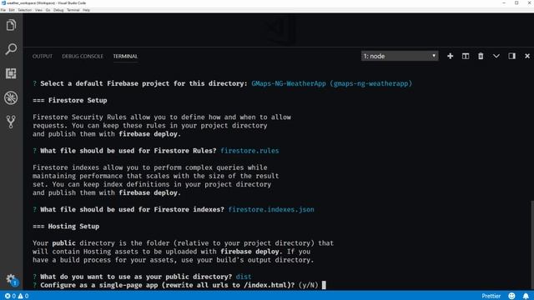Open the Explorer view in activity bar

(x=11, y=25)
